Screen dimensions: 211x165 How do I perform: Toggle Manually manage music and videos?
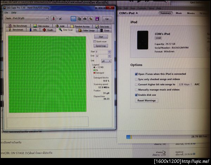pos(136,90)
